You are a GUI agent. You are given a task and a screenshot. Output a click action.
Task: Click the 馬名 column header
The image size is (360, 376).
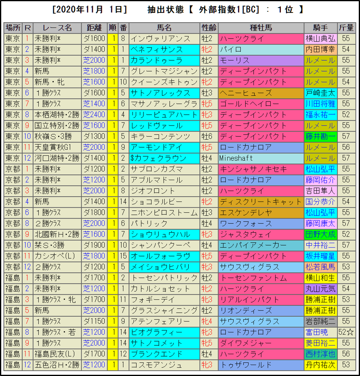point(164,28)
